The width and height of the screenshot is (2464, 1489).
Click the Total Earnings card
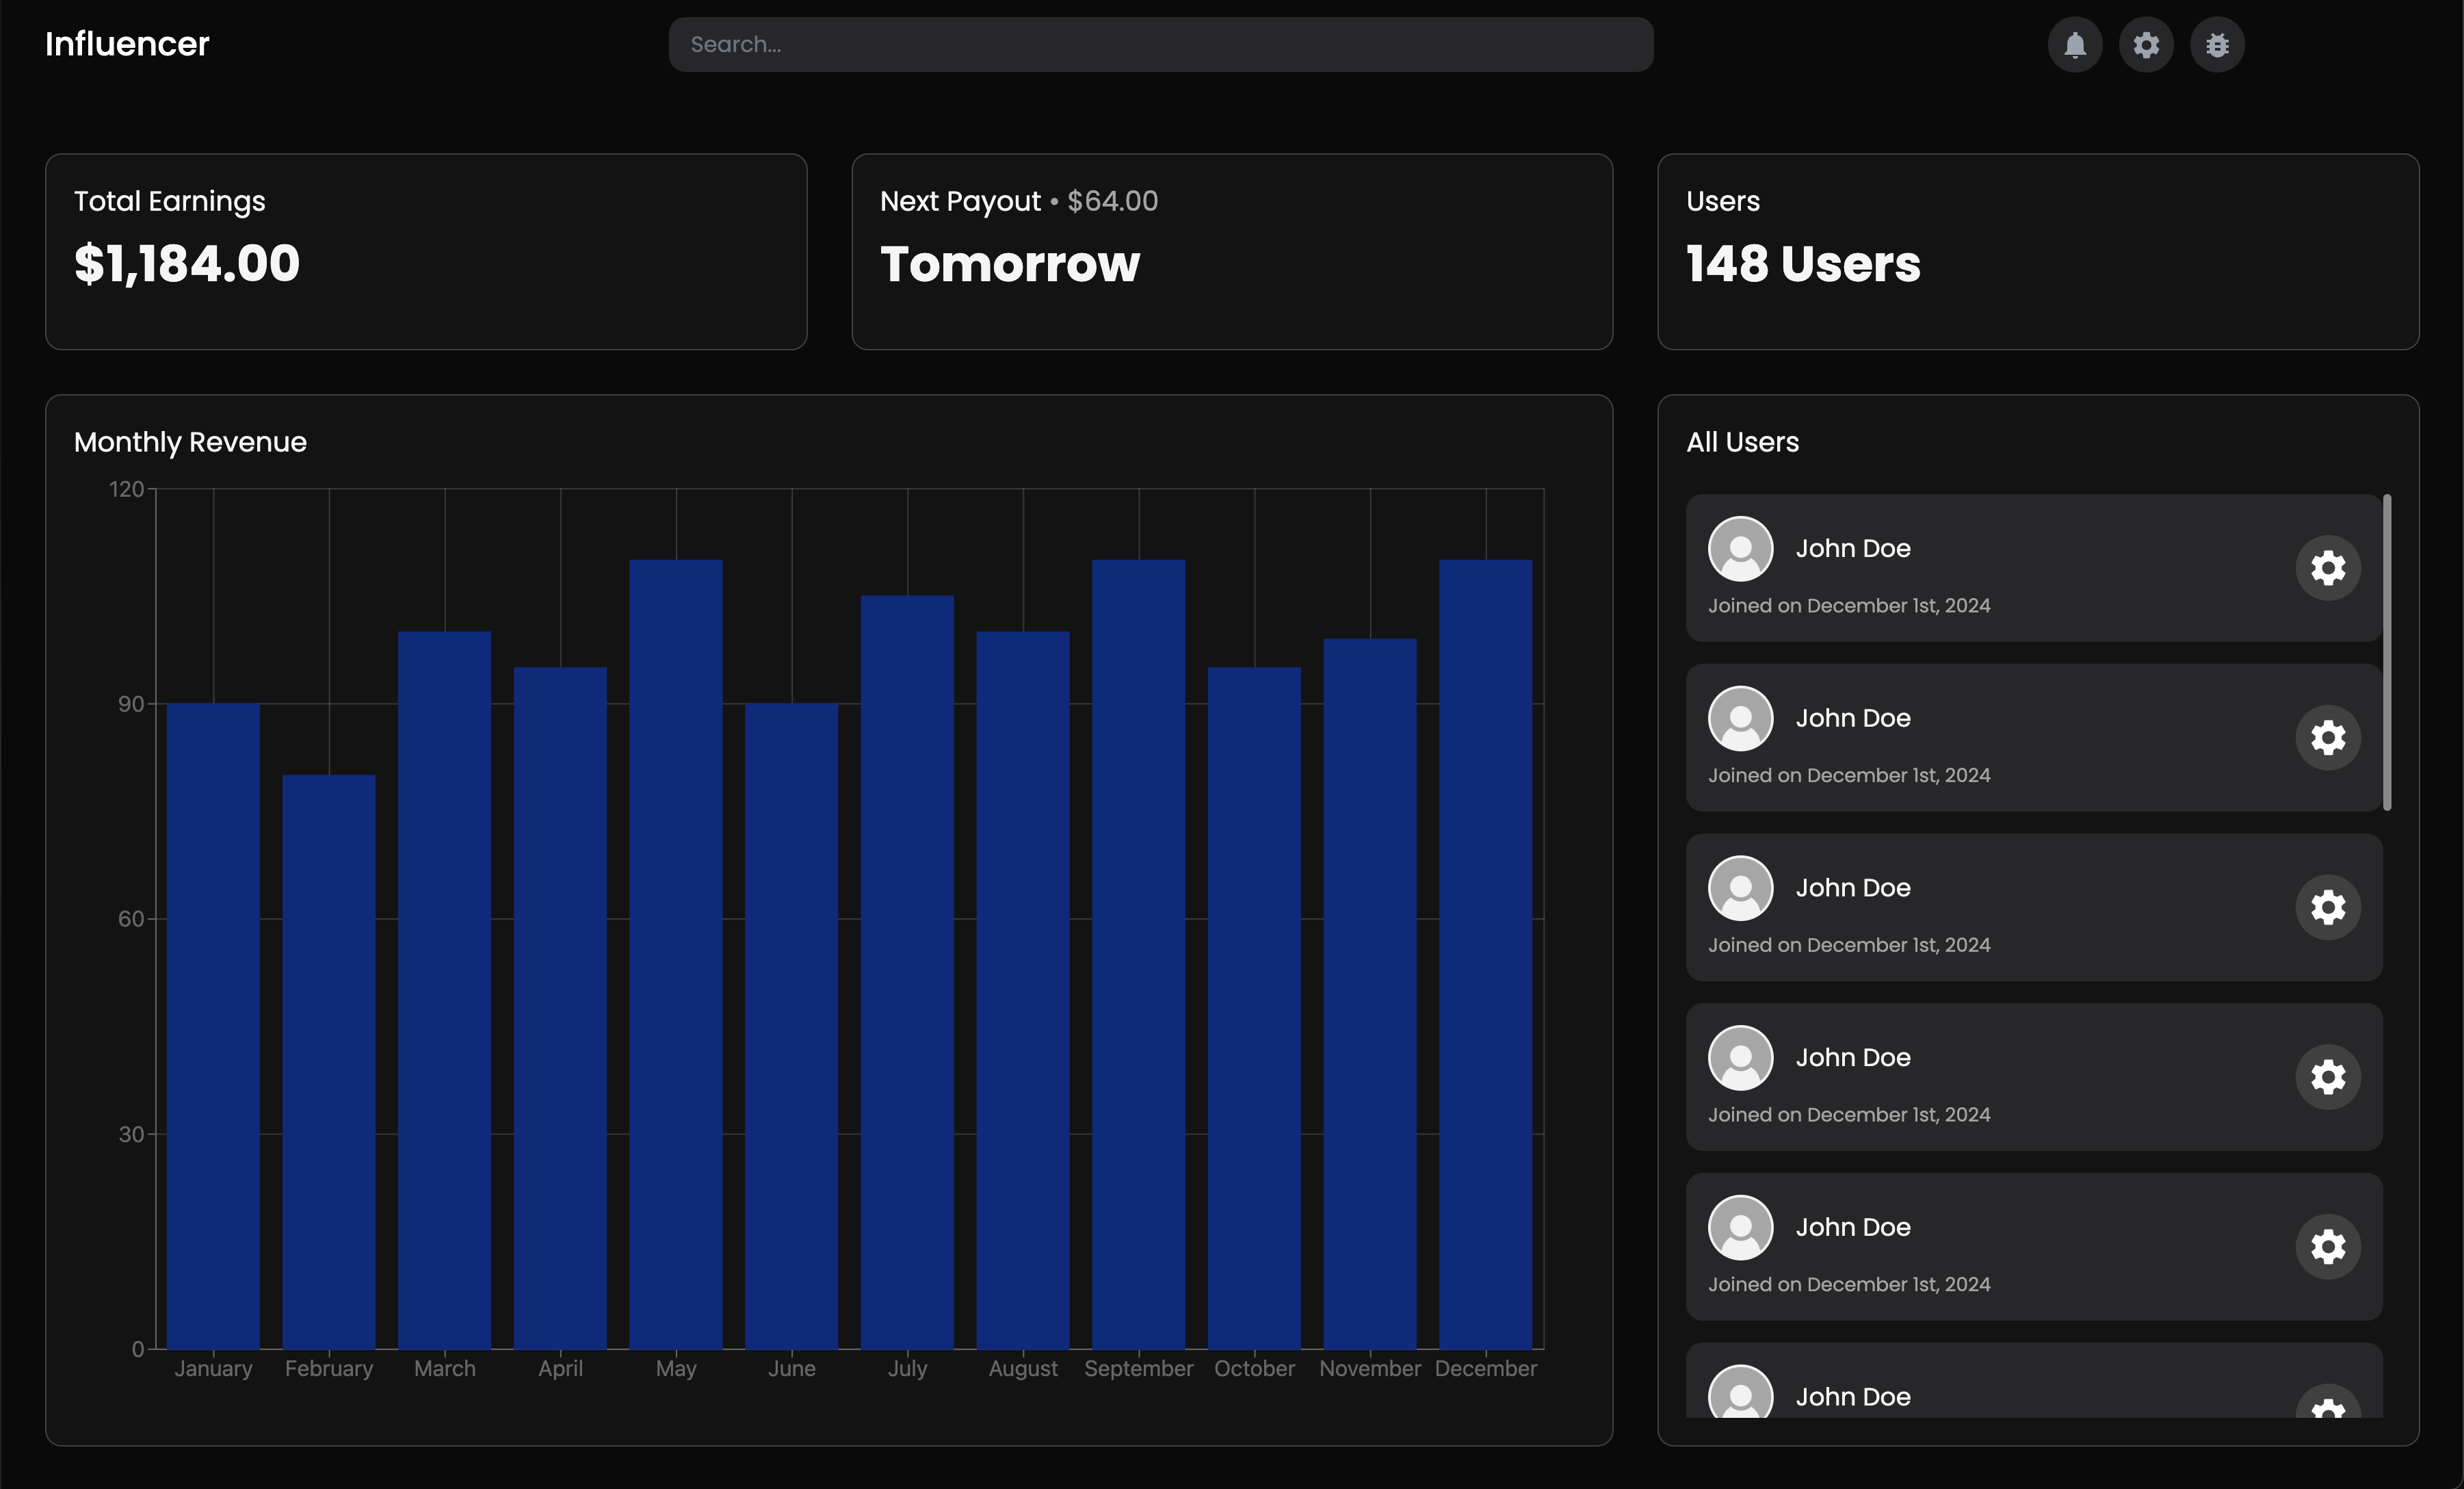point(426,251)
